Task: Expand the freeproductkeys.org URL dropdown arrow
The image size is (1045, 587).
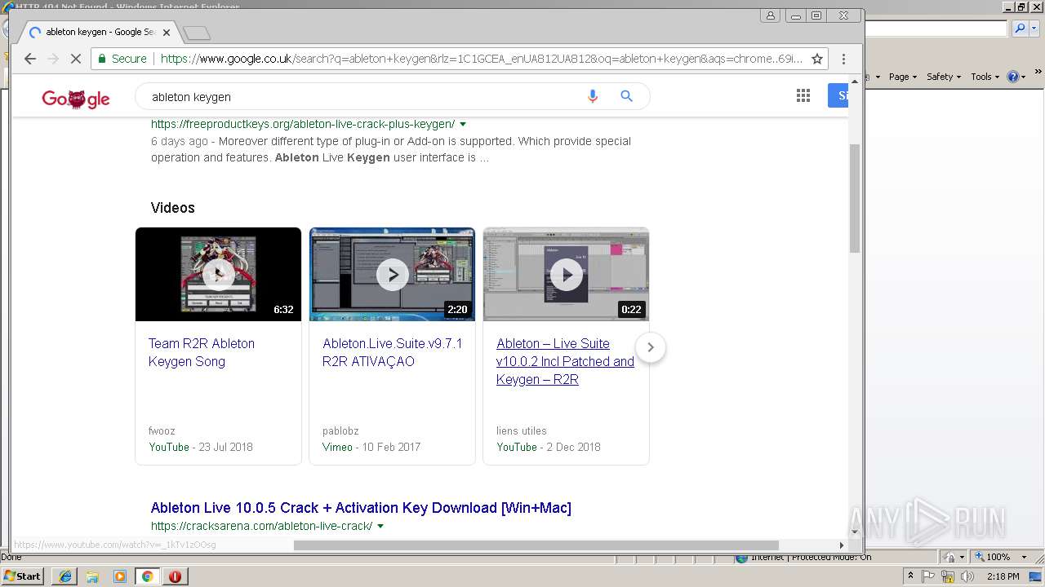Action: pyautogui.click(x=463, y=125)
